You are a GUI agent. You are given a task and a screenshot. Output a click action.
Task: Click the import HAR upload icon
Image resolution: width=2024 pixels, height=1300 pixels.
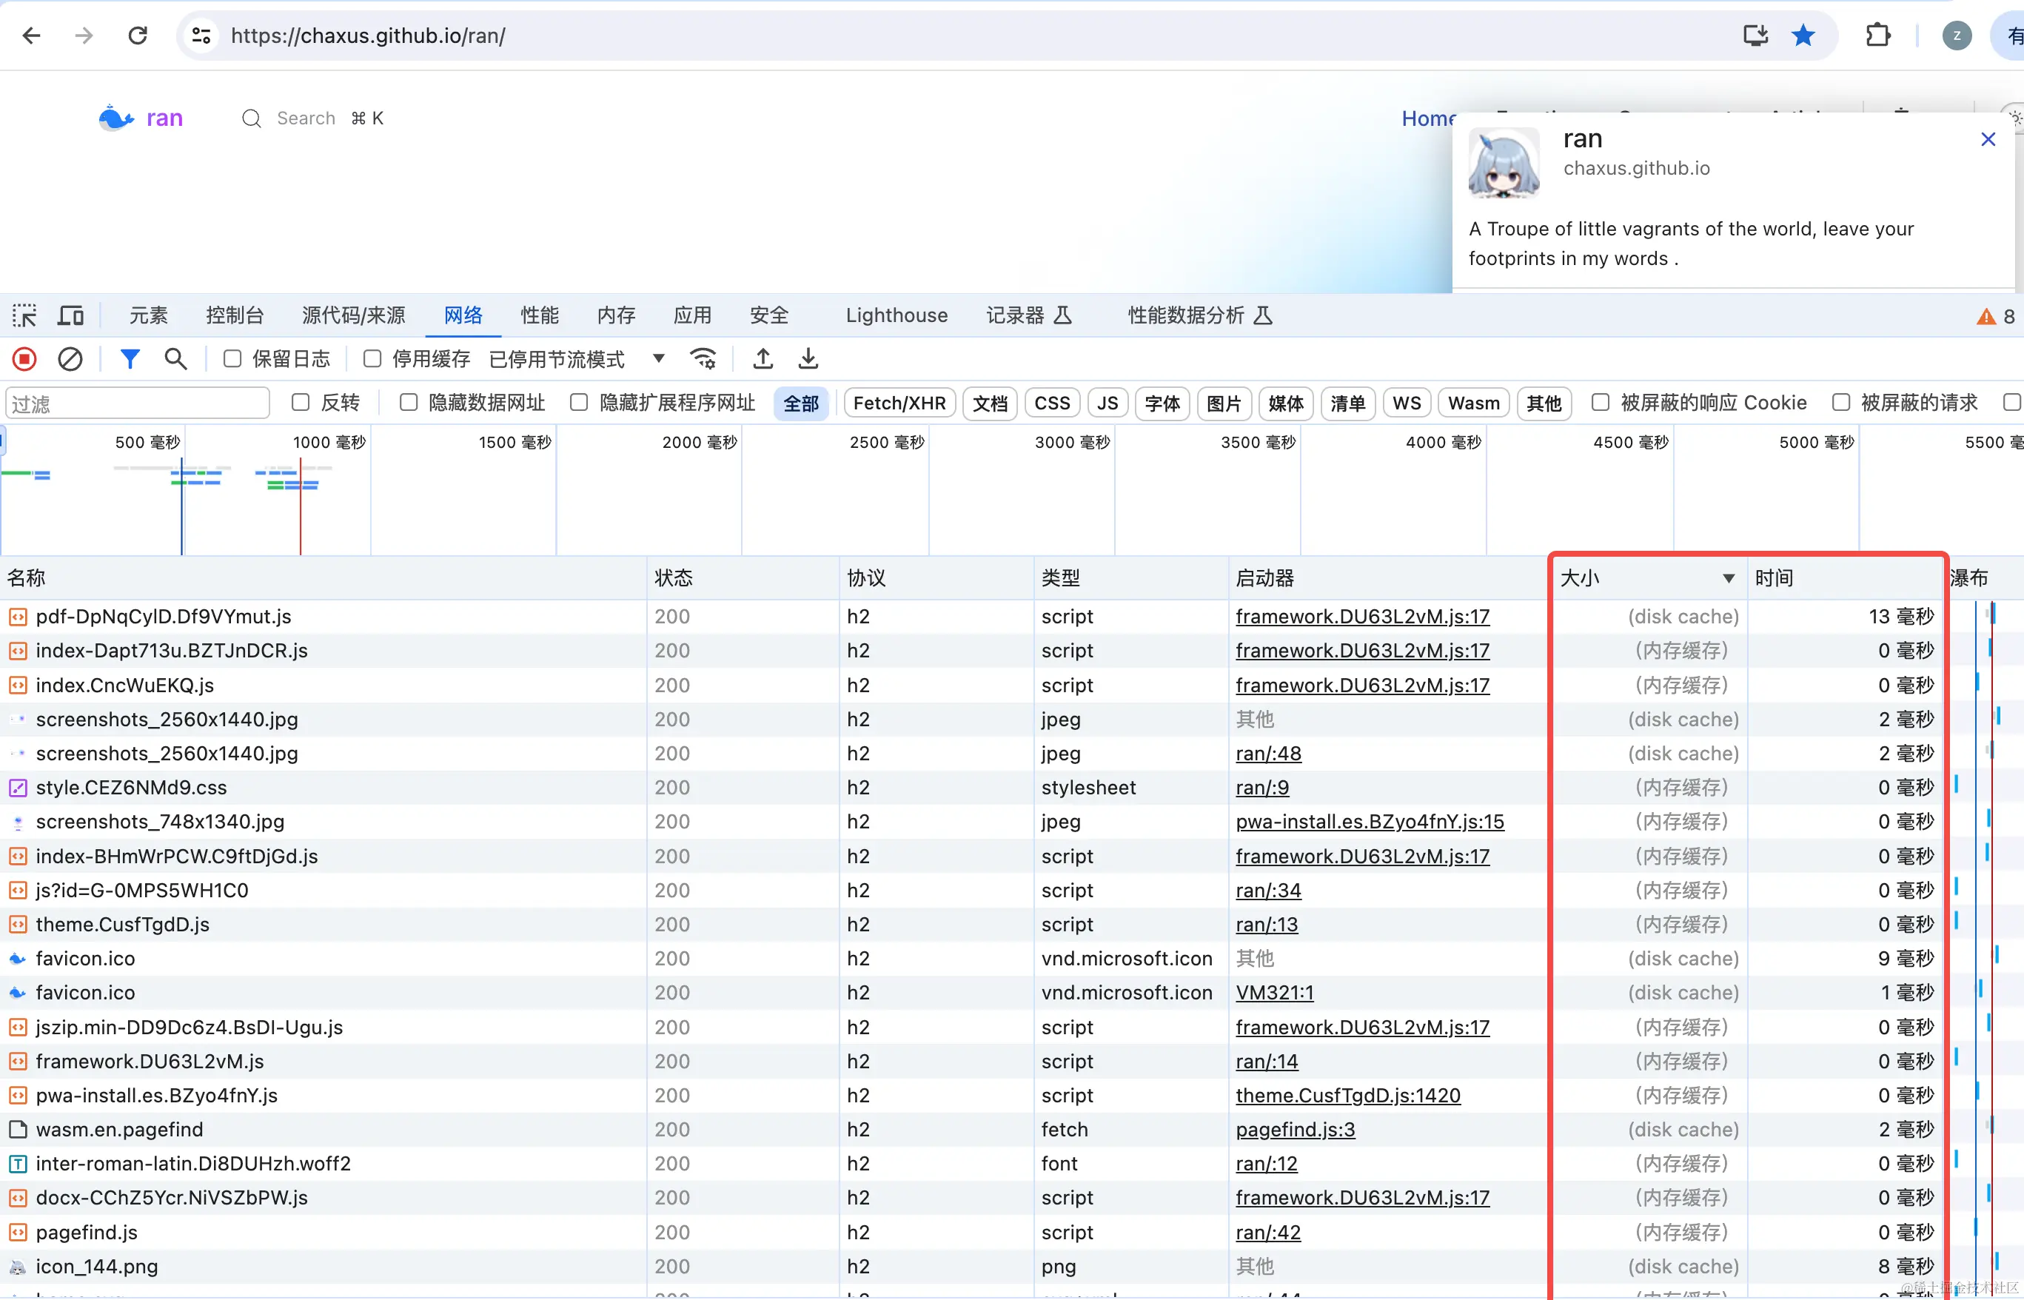763,360
